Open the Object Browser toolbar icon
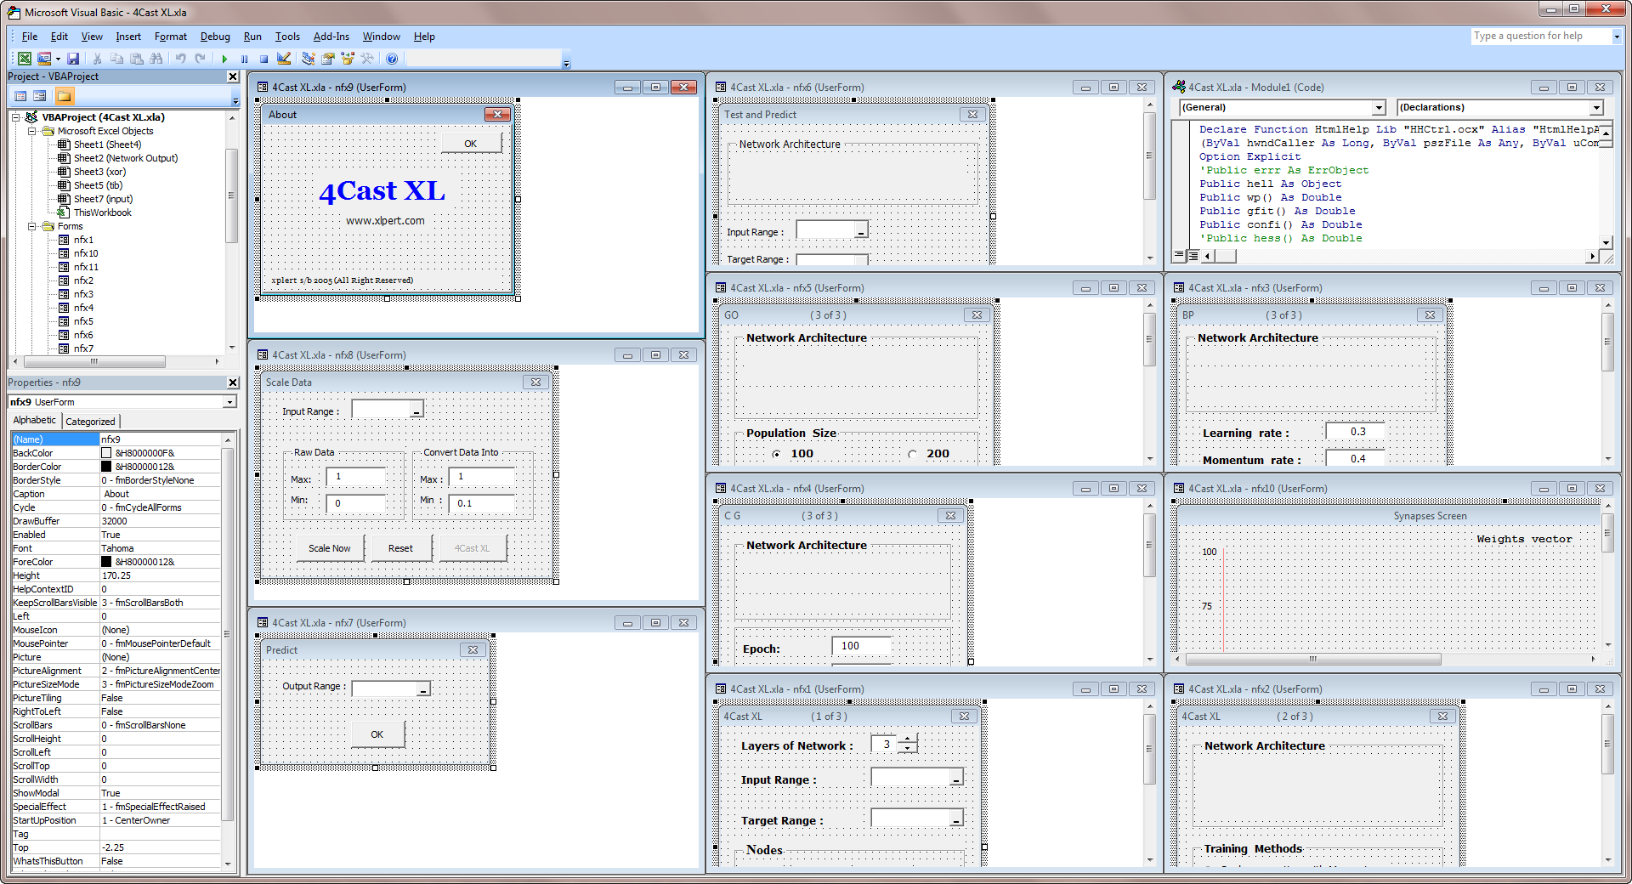 pos(347,59)
